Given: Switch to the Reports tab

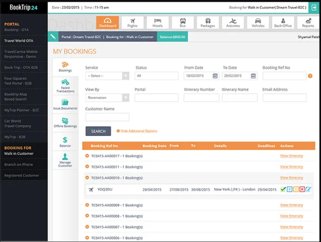Looking at the screenshot, I should (308, 22).
